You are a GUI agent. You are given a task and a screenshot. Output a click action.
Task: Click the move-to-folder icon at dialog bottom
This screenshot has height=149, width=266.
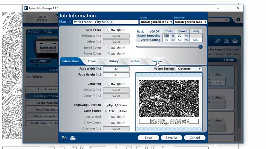(64, 138)
